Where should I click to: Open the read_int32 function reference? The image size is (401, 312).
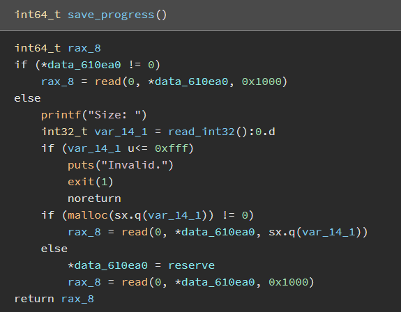click(202, 132)
